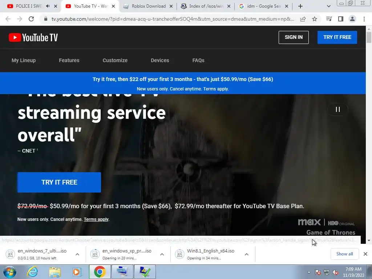Switch to idm - Google Search tab
The height and width of the screenshot is (279, 372).
pos(263,6)
